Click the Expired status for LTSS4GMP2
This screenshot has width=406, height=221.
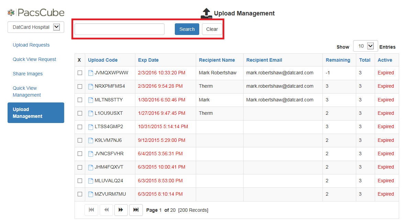pos(385,127)
